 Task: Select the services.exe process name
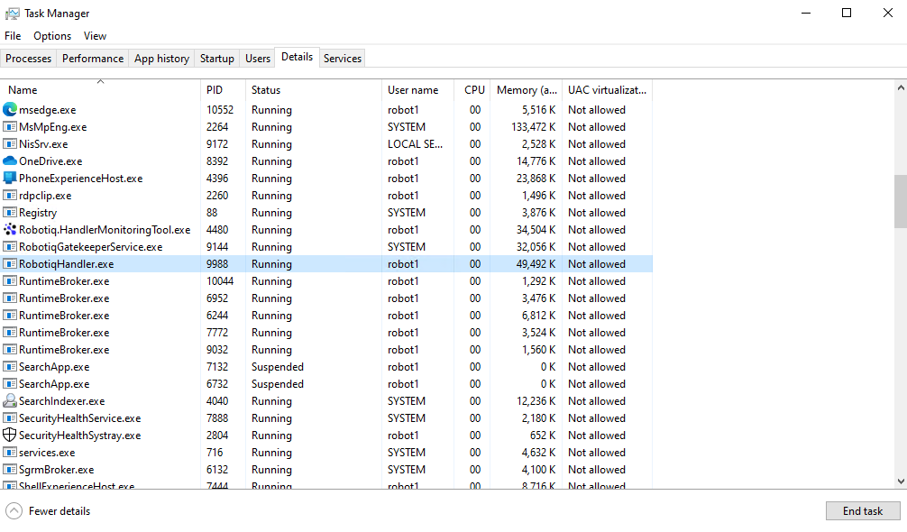click(x=47, y=453)
